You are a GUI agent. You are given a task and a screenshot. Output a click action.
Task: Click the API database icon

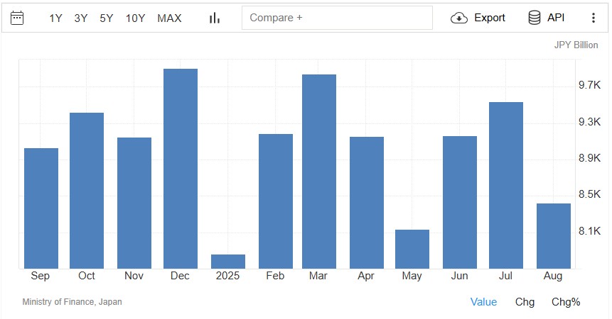click(535, 18)
